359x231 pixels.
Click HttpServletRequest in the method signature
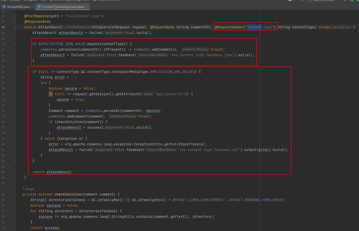tap(112, 27)
